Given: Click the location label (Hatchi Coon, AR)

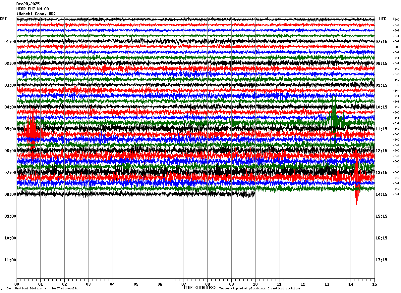Looking at the screenshot, I should click(36, 14).
